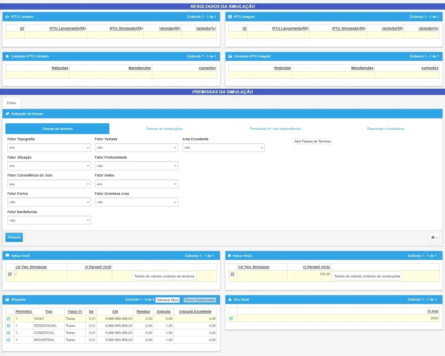Edit the INDUSTRIAL aliquota row
This screenshot has width=445, height=356.
pos(9,340)
